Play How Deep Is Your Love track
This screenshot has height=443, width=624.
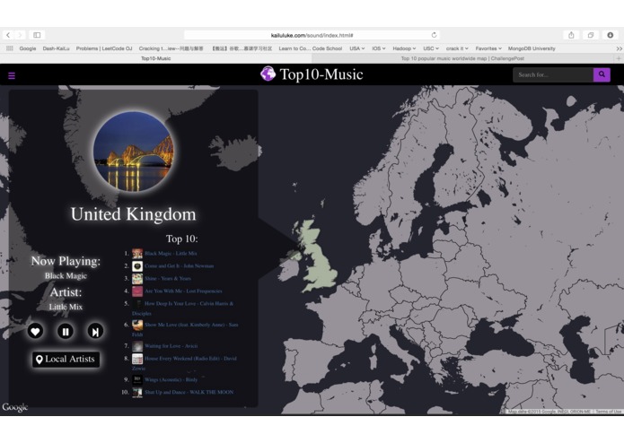[x=183, y=308]
